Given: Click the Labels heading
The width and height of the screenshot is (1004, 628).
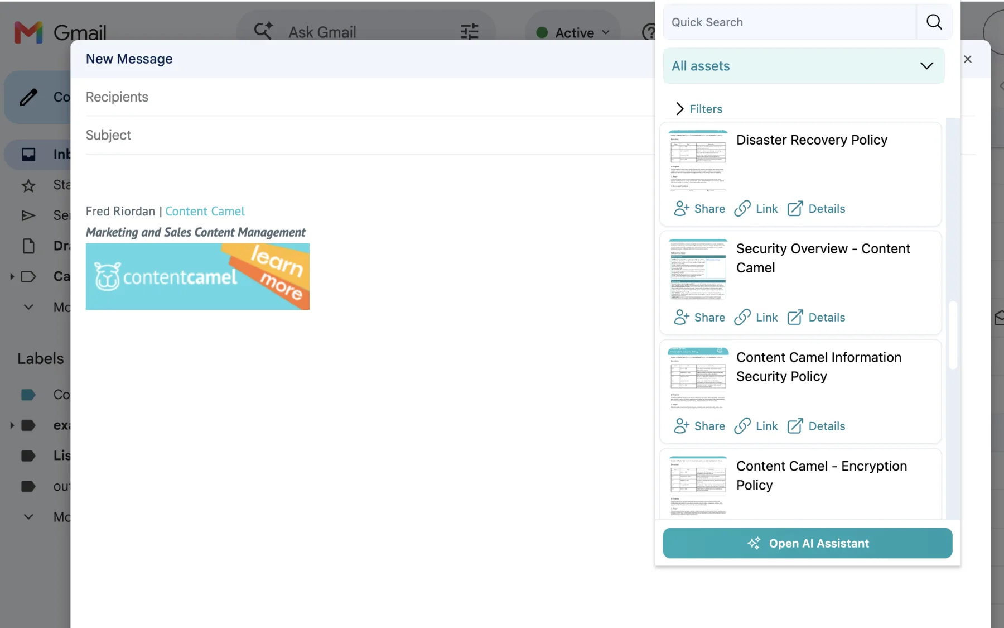Looking at the screenshot, I should tap(41, 358).
